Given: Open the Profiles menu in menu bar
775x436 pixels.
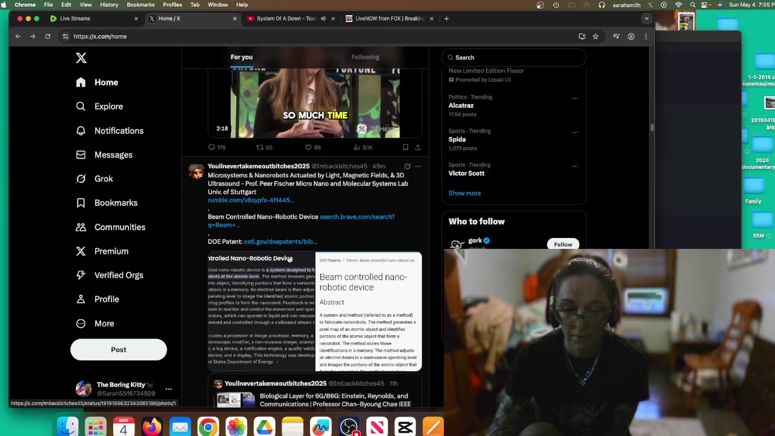Looking at the screenshot, I should 173,5.
